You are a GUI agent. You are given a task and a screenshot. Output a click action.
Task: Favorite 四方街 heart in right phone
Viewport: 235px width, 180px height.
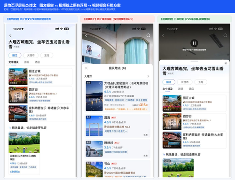179,116
